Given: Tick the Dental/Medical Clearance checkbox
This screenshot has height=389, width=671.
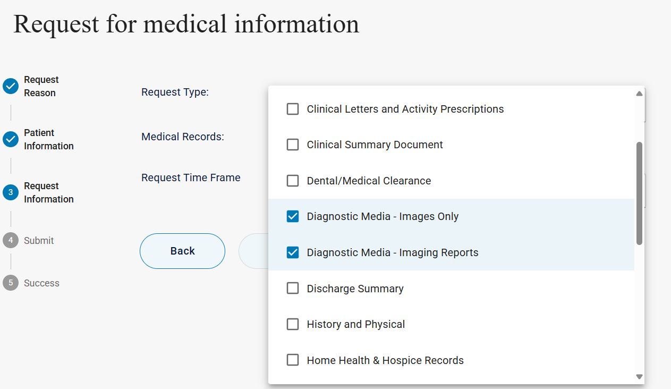Looking at the screenshot, I should point(293,181).
